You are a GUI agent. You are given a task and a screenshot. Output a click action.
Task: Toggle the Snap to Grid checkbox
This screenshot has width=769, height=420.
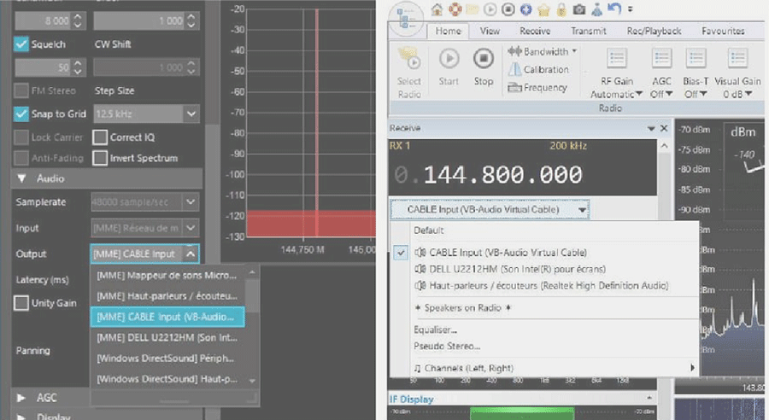point(21,114)
